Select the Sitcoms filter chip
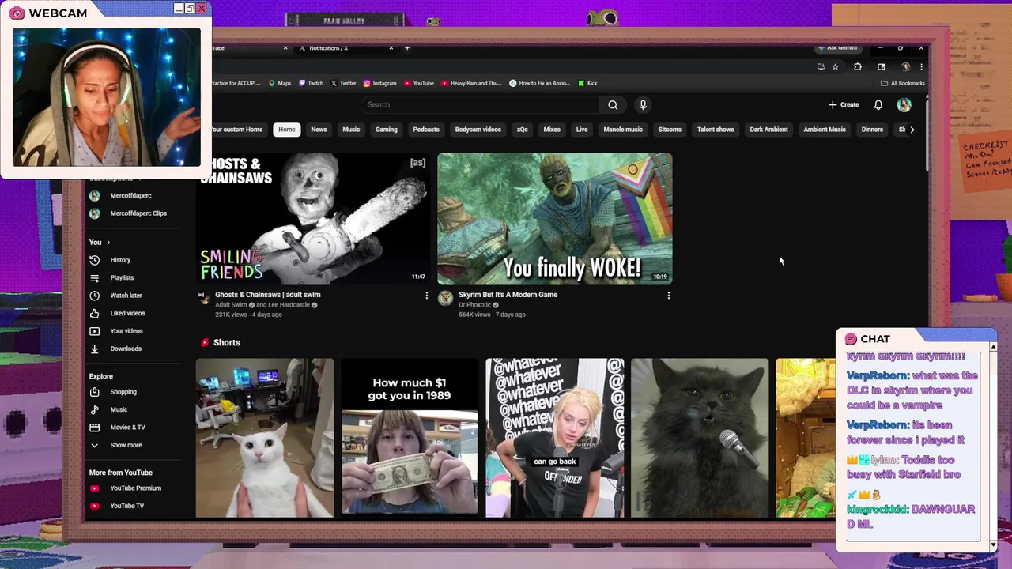Image resolution: width=1012 pixels, height=569 pixels. point(670,130)
